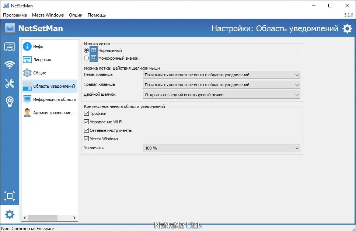Image resolution: width=356 pixels, height=232 pixels.
Task: Select Инфо in settings list
Action: tap(49, 46)
